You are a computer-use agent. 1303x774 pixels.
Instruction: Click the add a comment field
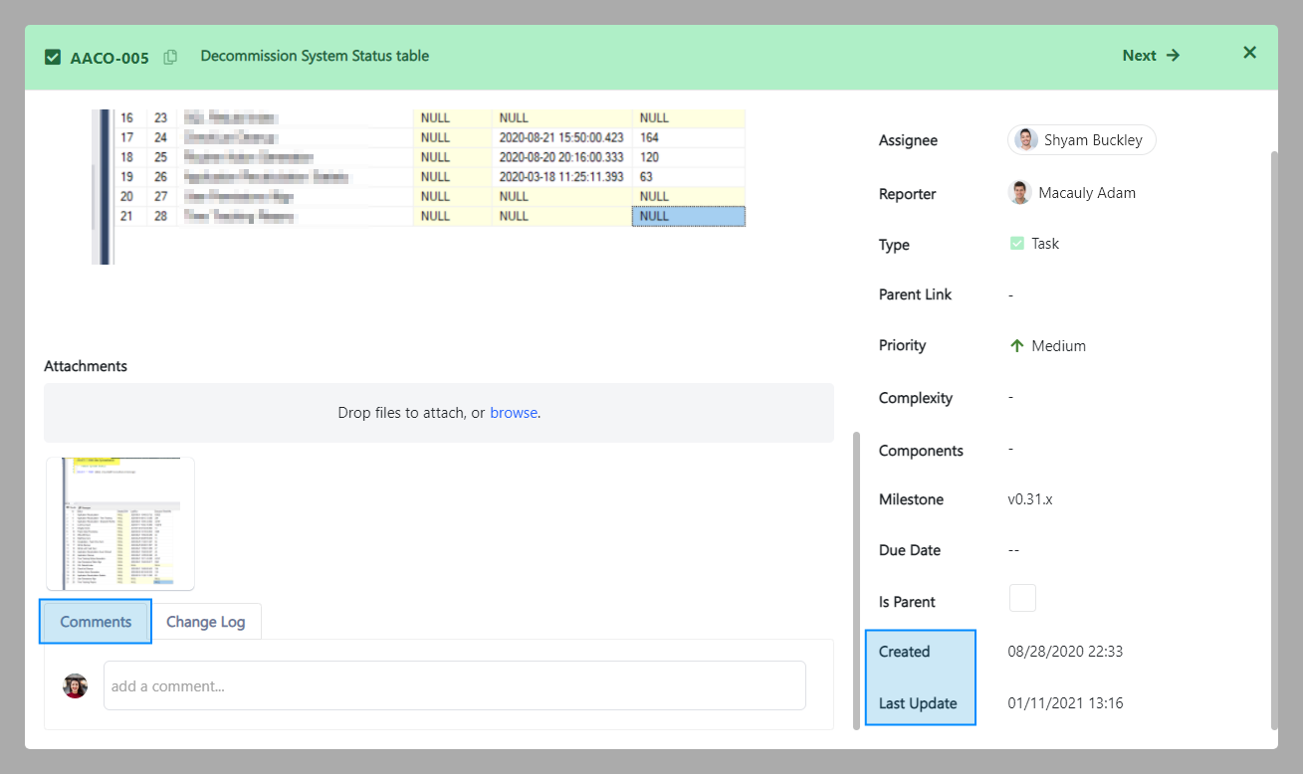click(x=454, y=685)
